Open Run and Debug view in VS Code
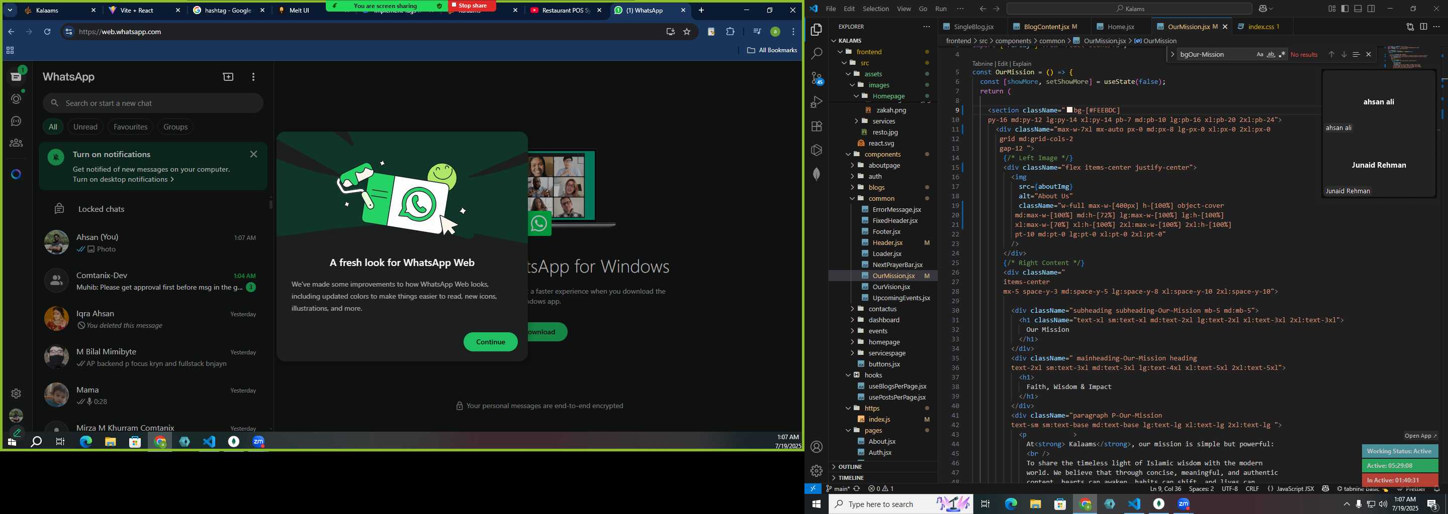1448x514 pixels. click(x=816, y=102)
